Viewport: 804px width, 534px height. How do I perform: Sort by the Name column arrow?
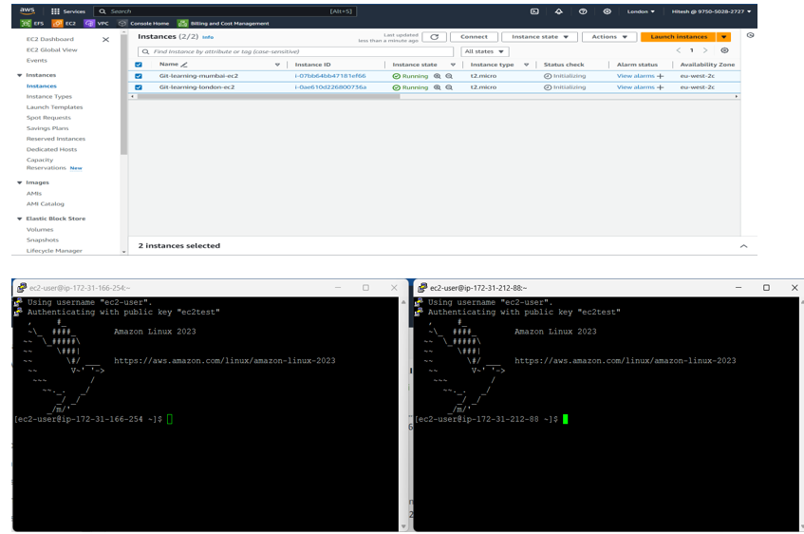tap(277, 65)
